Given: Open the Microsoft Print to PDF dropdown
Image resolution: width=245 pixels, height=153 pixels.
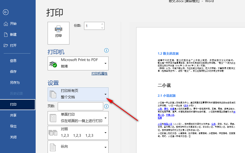Looking at the screenshot, I should (78, 63).
